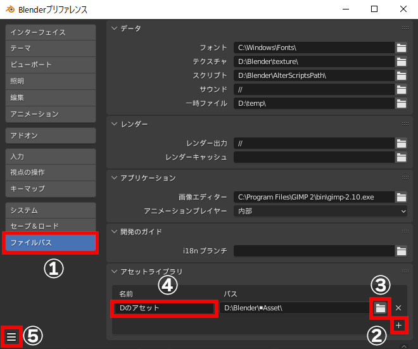
Task: Edit the サウンド path field
Action: 314,89
